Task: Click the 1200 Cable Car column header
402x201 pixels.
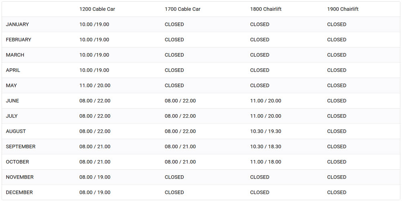Action: tap(97, 9)
